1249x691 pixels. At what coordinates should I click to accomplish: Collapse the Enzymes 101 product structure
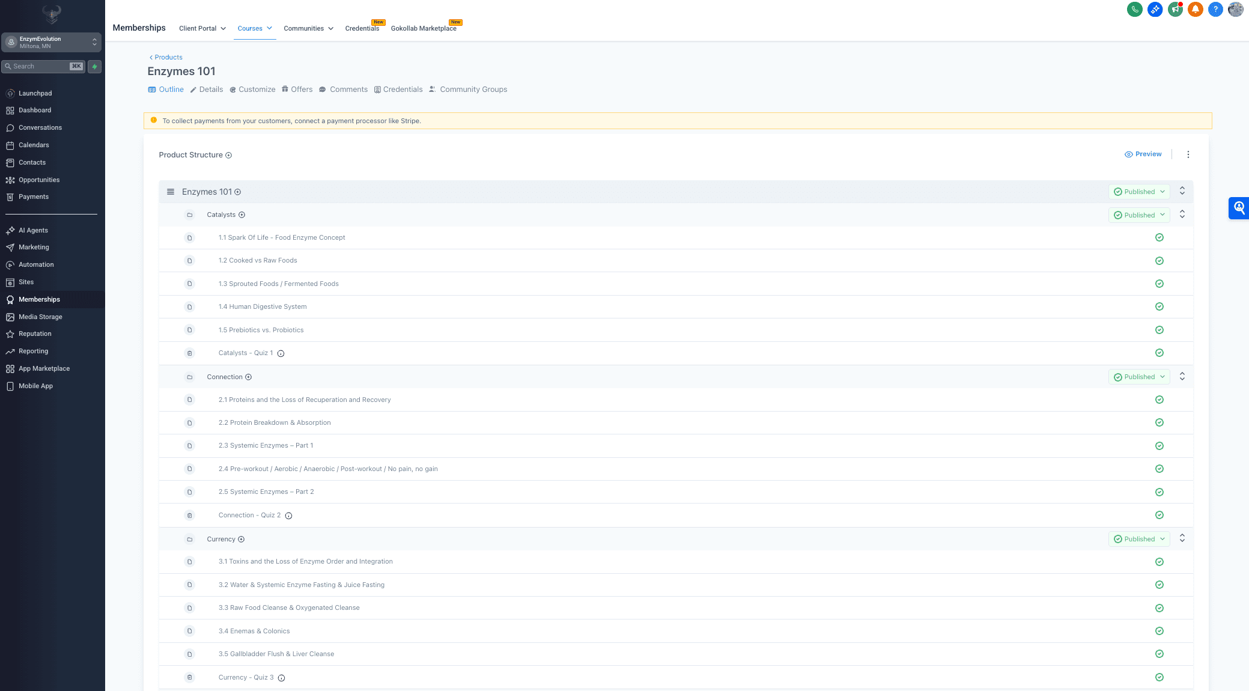click(1182, 191)
